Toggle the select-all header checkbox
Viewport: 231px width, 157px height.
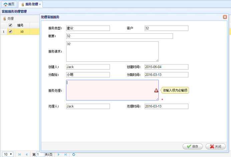(10, 25)
